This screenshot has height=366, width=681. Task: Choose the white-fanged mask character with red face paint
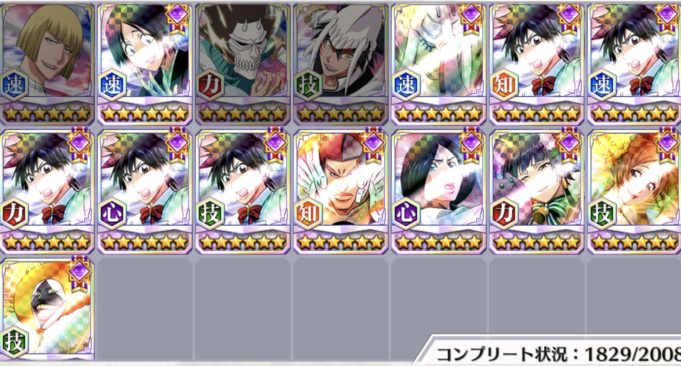tap(341, 64)
